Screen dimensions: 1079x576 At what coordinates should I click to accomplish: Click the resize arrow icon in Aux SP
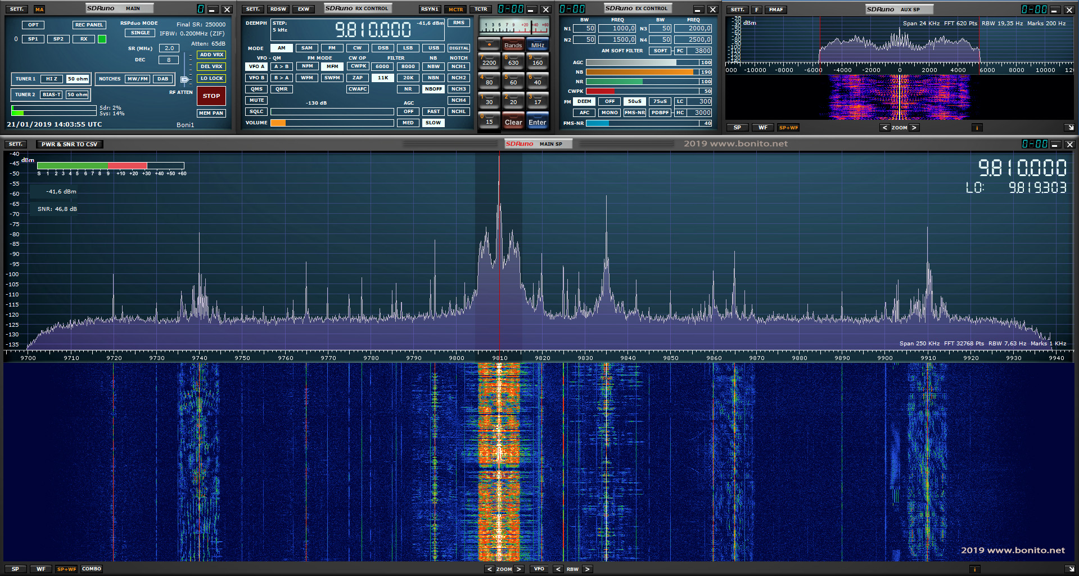pos(1070,128)
